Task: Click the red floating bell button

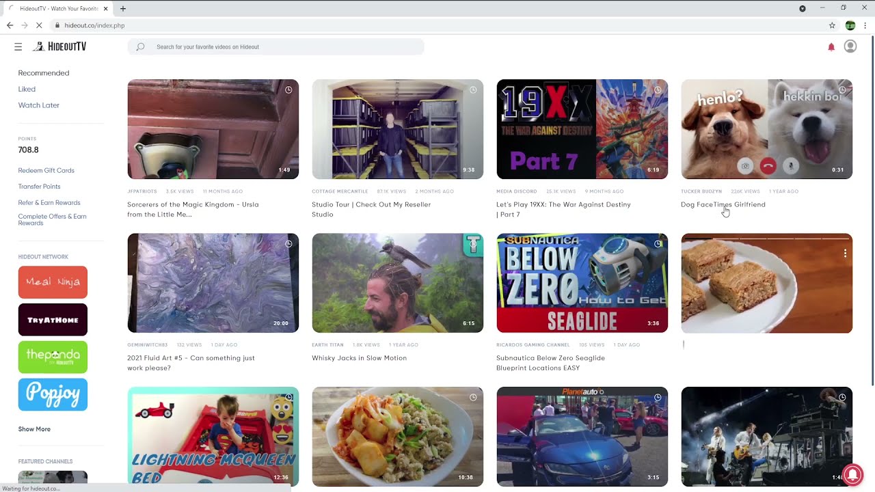Action: tap(852, 474)
